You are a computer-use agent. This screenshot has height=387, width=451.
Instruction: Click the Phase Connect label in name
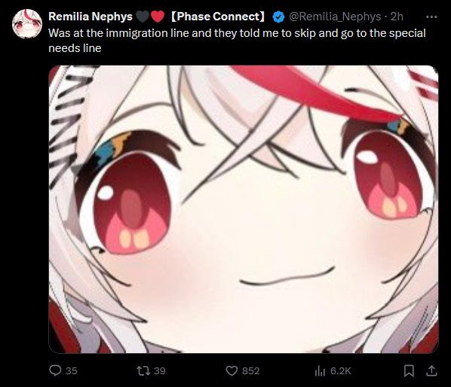[x=218, y=17]
